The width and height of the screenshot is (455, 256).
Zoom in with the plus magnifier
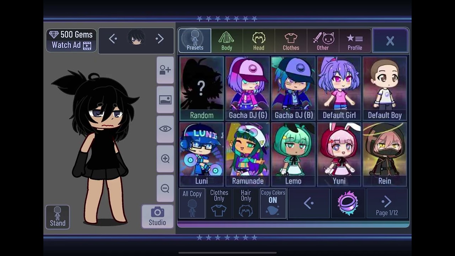(165, 159)
